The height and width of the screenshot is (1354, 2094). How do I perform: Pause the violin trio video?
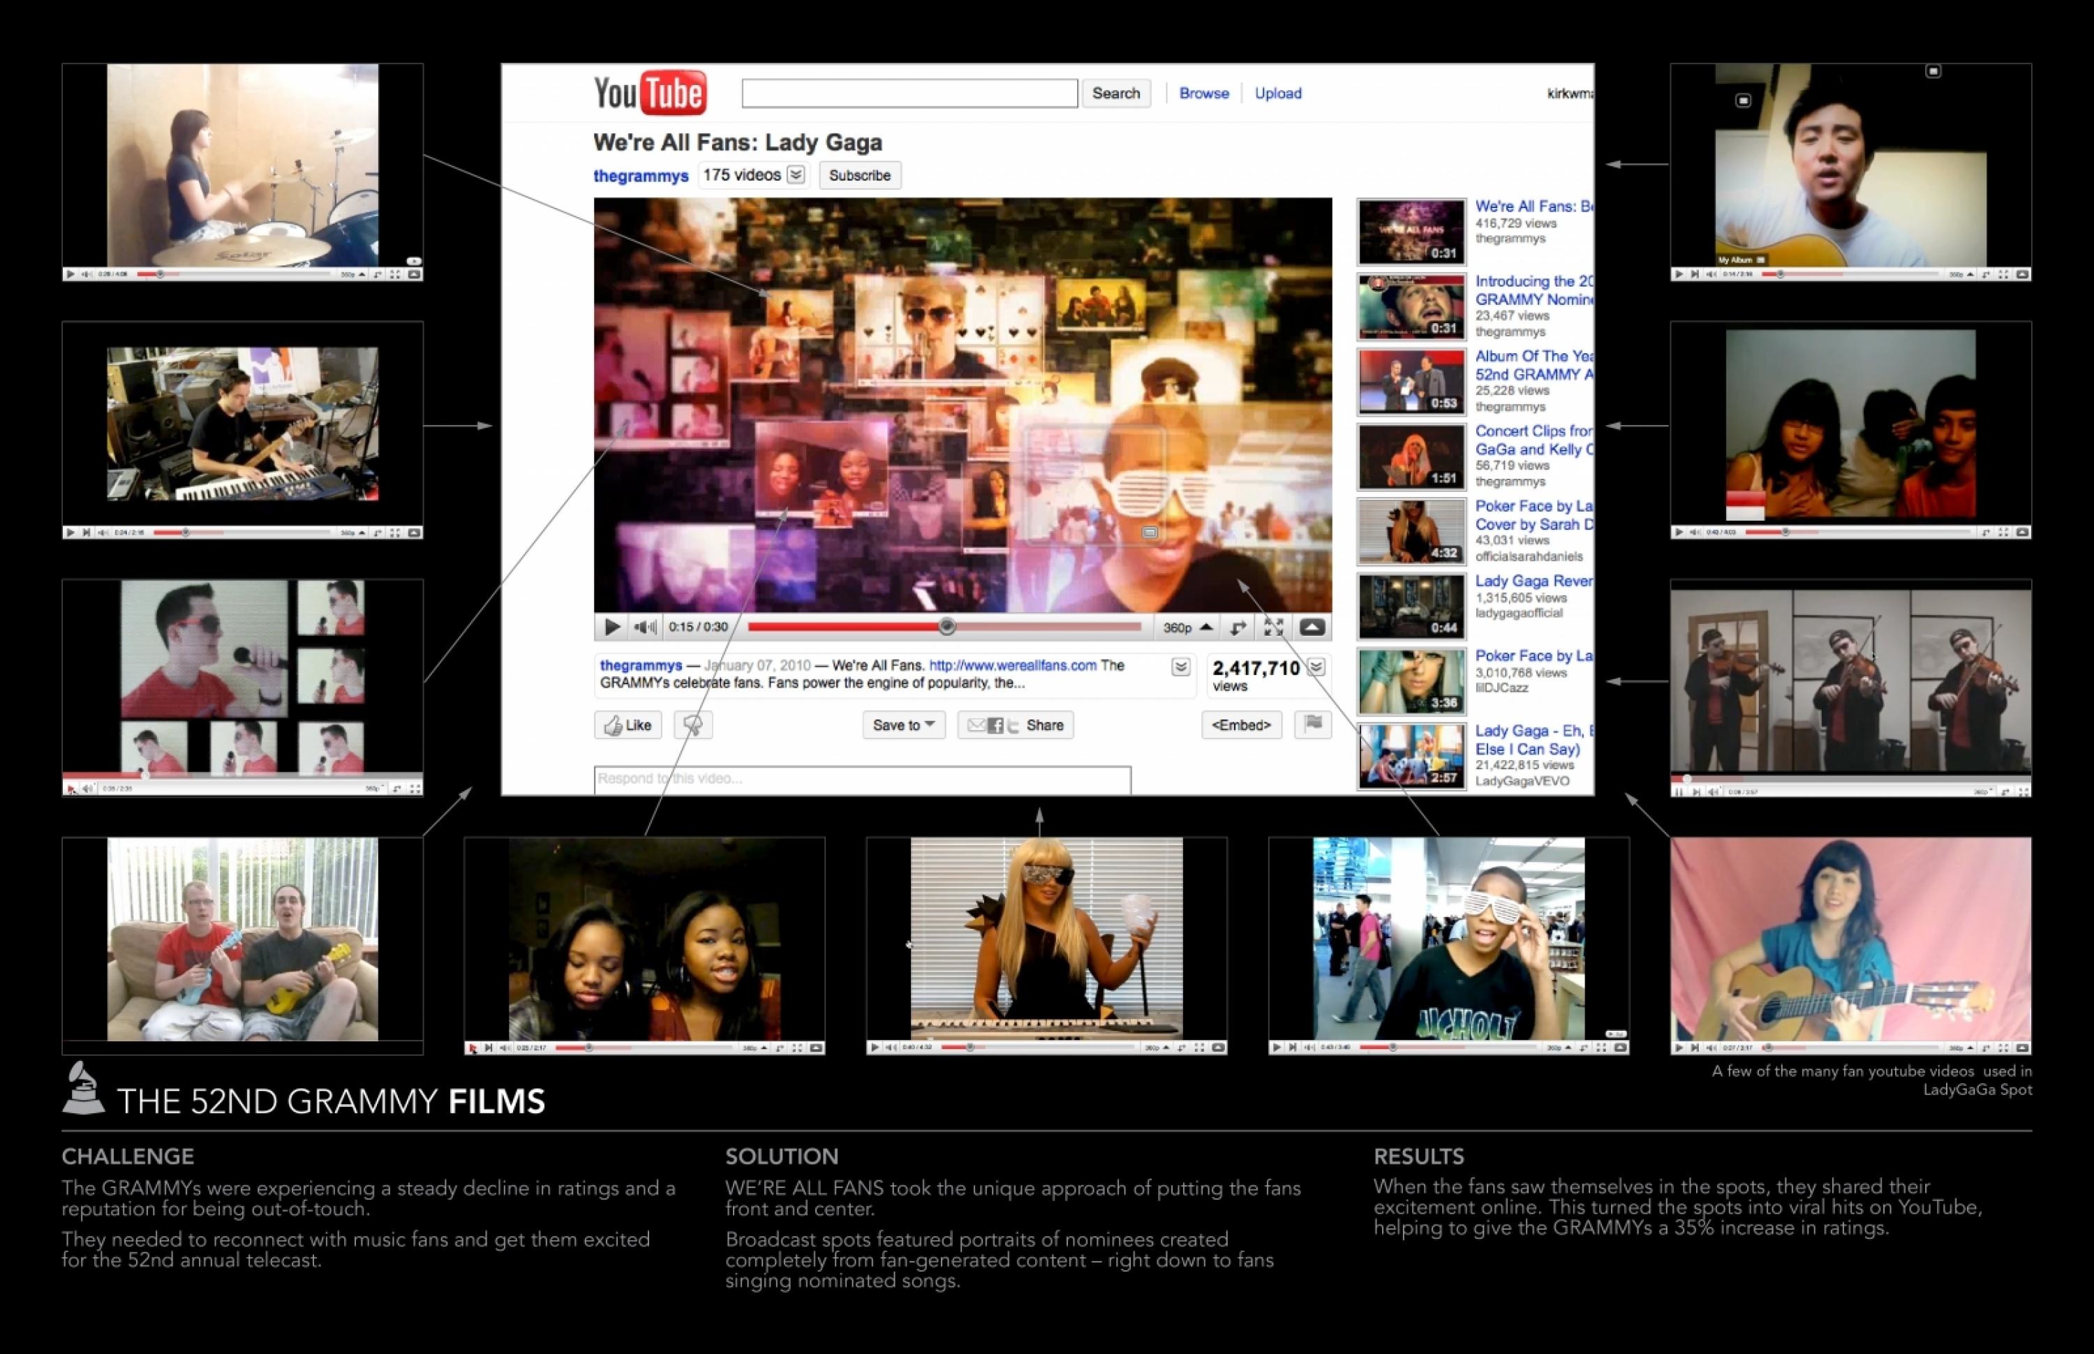point(1679,792)
